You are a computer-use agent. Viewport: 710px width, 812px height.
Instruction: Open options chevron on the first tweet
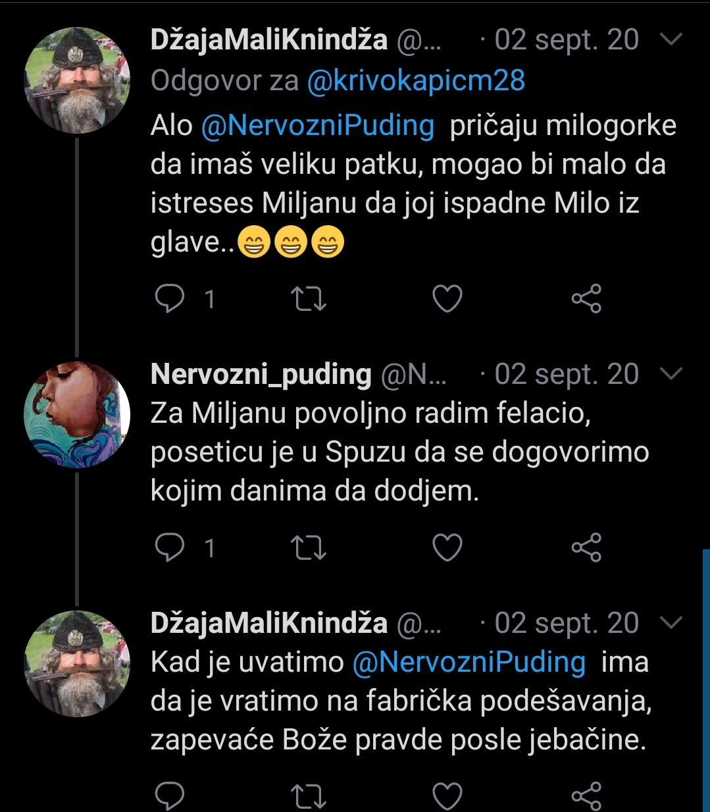point(671,40)
